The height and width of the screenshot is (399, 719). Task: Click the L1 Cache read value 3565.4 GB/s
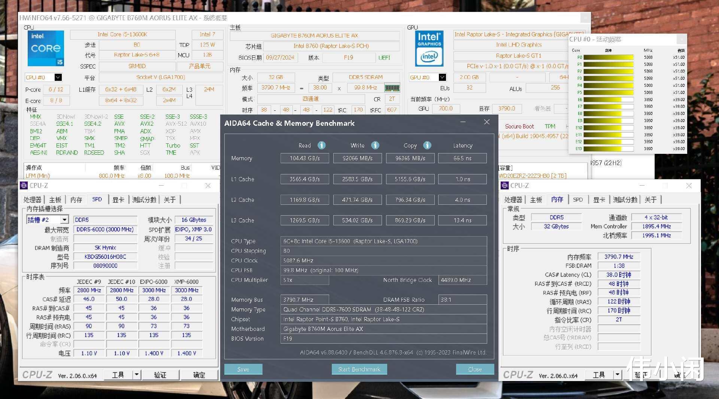pos(305,179)
